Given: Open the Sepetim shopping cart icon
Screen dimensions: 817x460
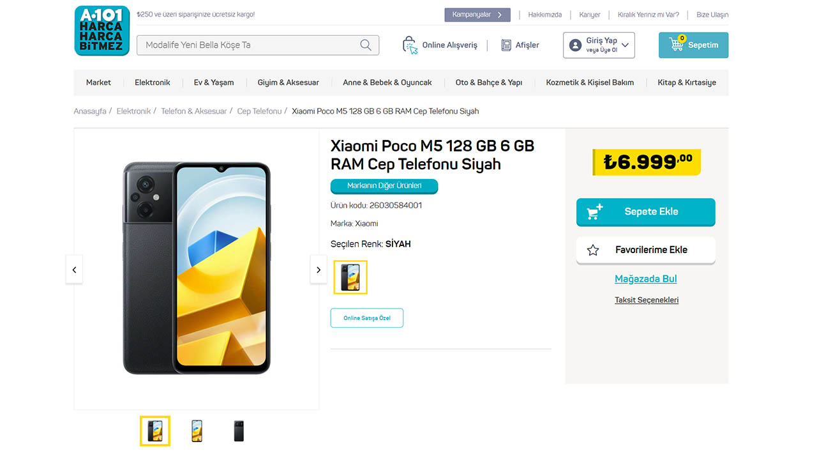Looking at the screenshot, I should tap(676, 45).
